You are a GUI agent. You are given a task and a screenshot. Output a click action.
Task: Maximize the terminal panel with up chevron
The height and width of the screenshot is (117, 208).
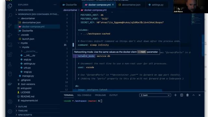click(194, 95)
